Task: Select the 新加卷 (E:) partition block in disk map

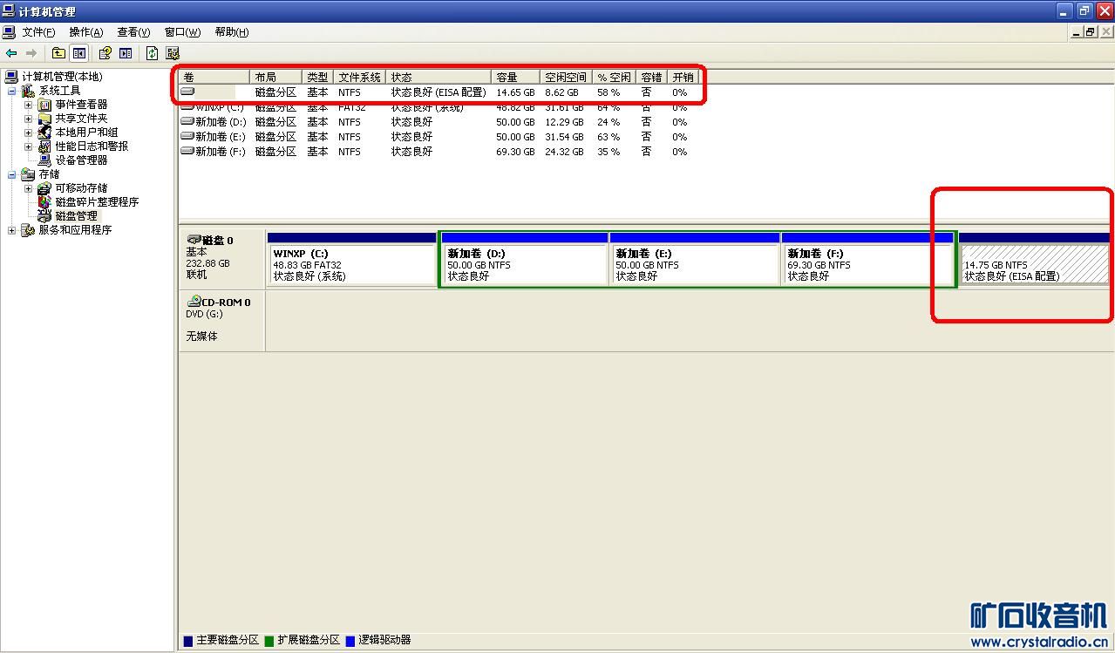Action: (695, 259)
